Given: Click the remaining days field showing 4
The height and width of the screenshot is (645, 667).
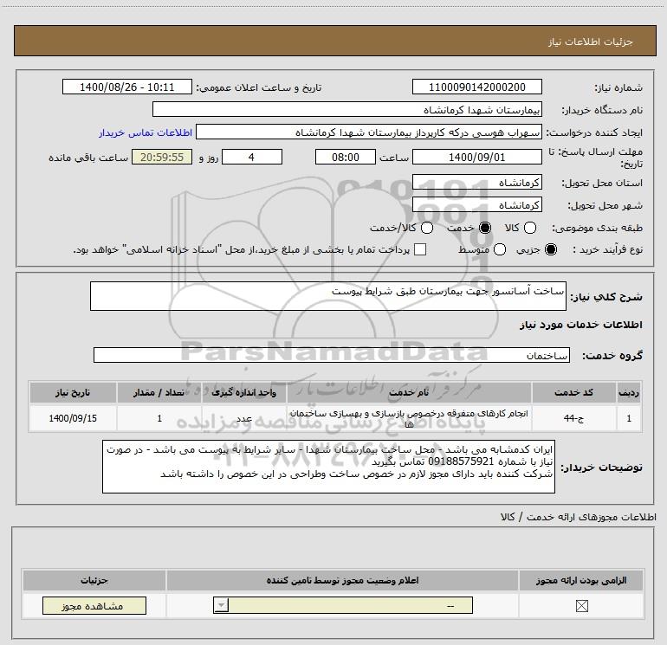Looking at the screenshot, I should click(x=252, y=157).
